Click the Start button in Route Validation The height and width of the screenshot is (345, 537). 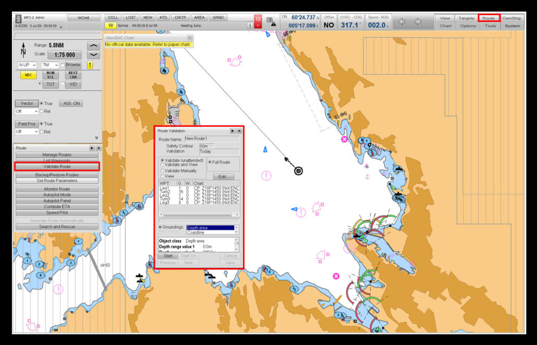168,256
